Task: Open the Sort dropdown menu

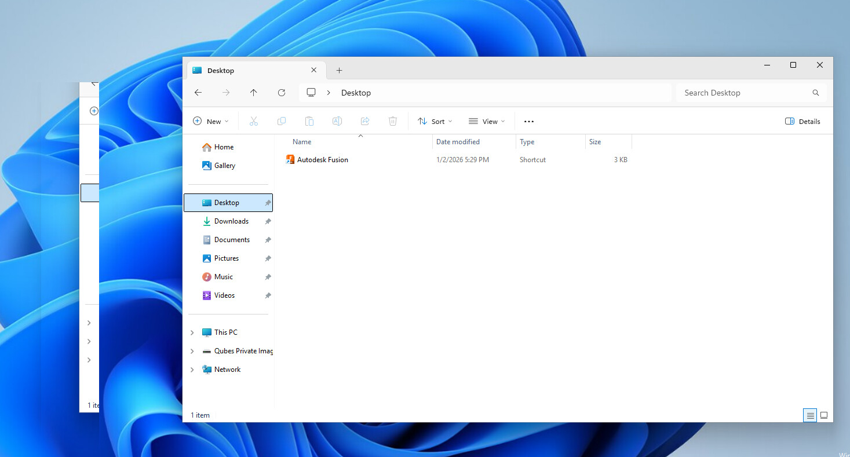Action: point(435,122)
